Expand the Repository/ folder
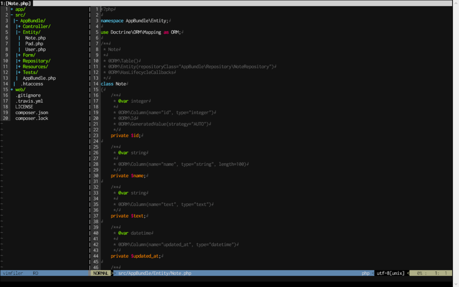The height and width of the screenshot is (287, 459). coord(34,61)
